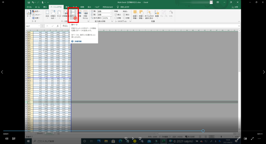Toggle the 見出し 表示 headings checkbox
This screenshot has height=144, width=266.
[124, 15]
